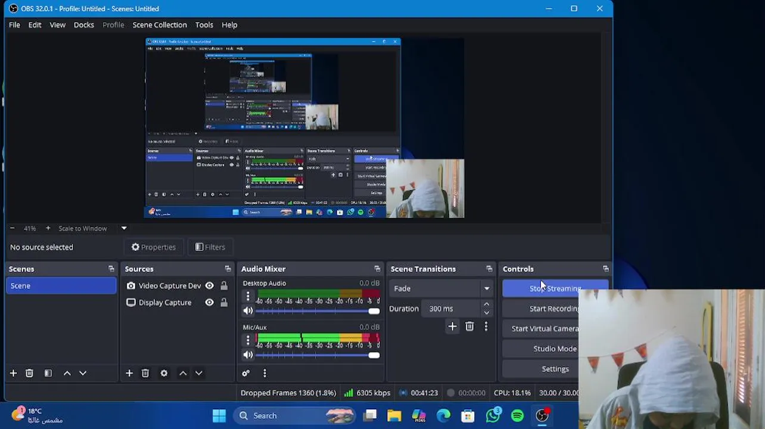Open the Scene Collection menu
Viewport: 765px width, 429px height.
coord(160,25)
